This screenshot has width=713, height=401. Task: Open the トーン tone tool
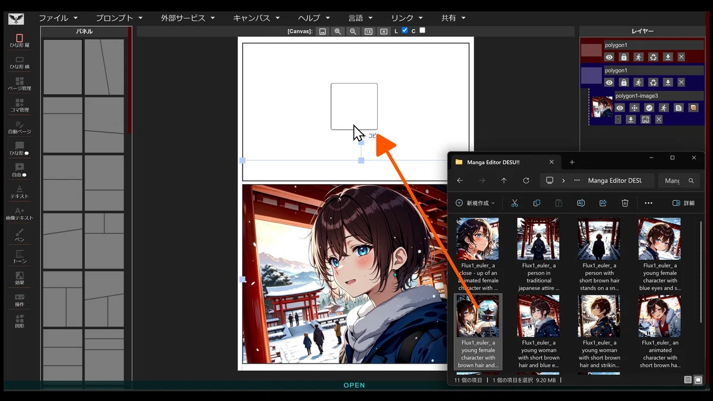(20, 257)
